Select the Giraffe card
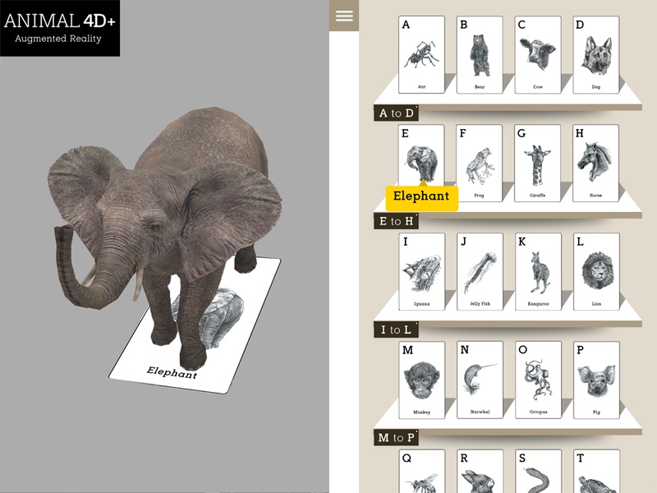 [538, 163]
